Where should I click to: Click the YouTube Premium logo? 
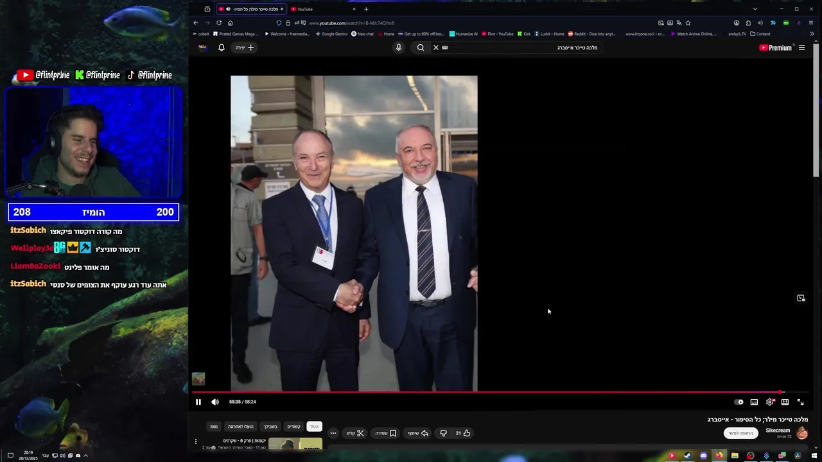point(776,47)
